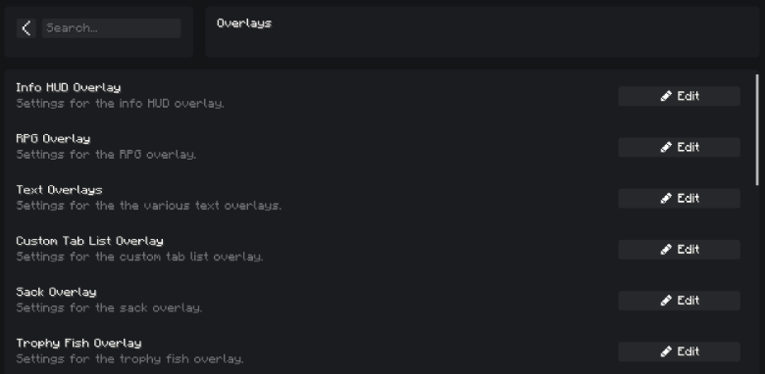Click pencil icon for RPG Overlay
This screenshot has height=374, width=765.
pos(666,147)
